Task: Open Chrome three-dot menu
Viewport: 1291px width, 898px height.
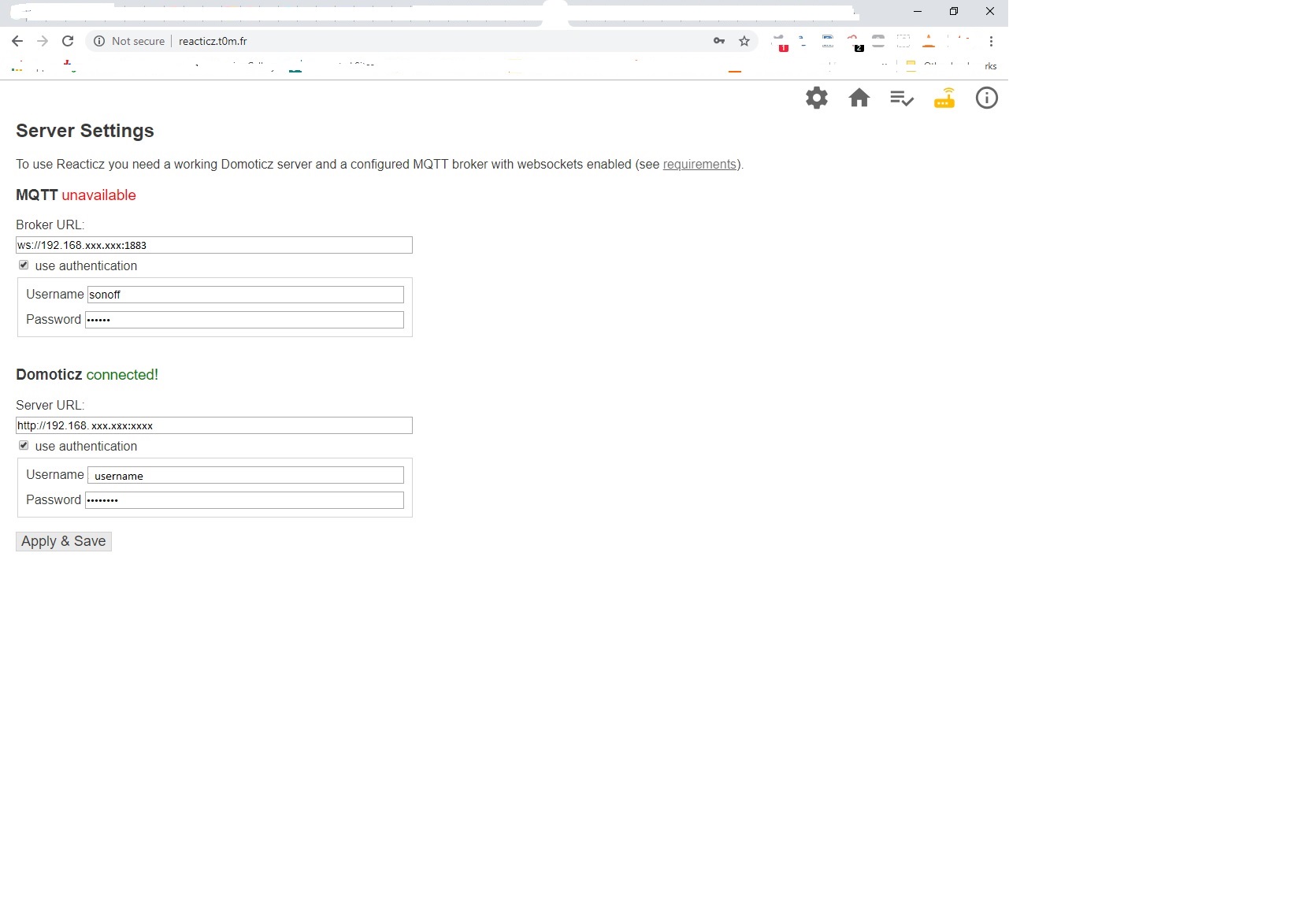Action: tap(991, 41)
